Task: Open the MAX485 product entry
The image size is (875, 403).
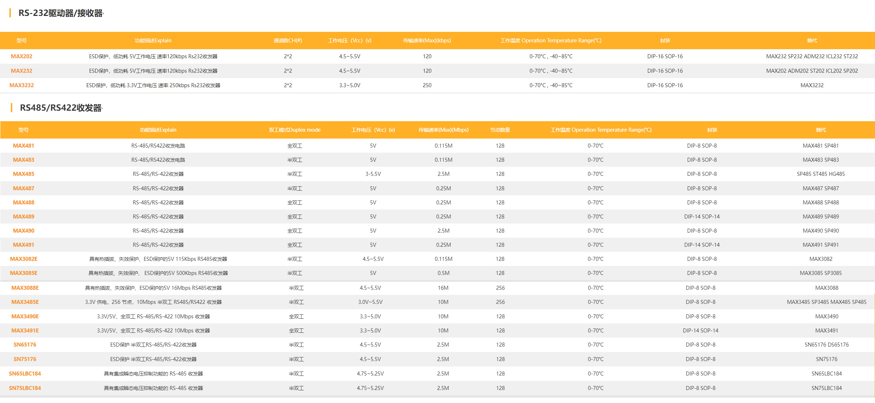Action: pos(24,174)
